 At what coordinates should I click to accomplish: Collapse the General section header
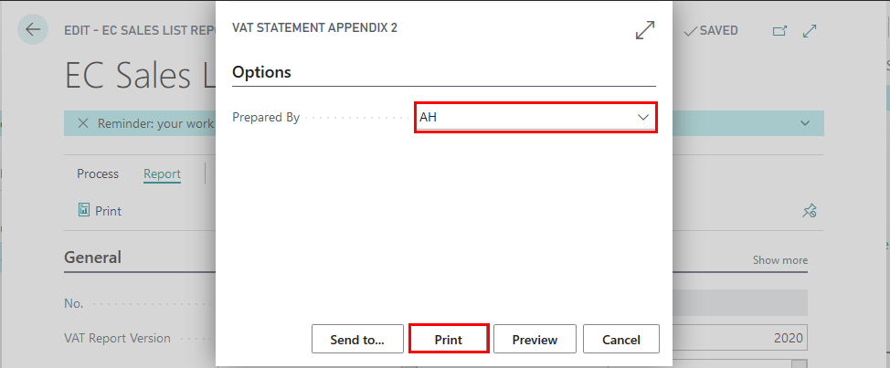[x=92, y=258]
